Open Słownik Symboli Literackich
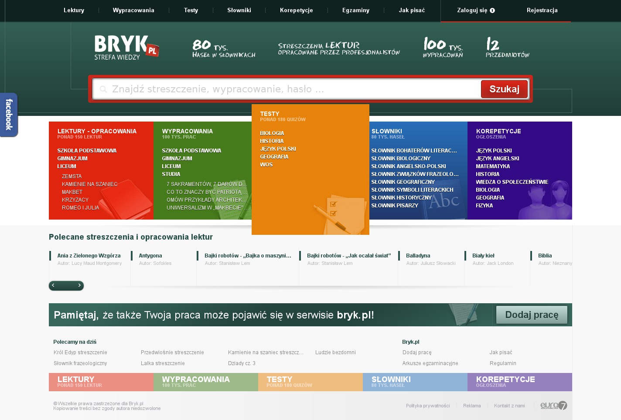 point(413,190)
